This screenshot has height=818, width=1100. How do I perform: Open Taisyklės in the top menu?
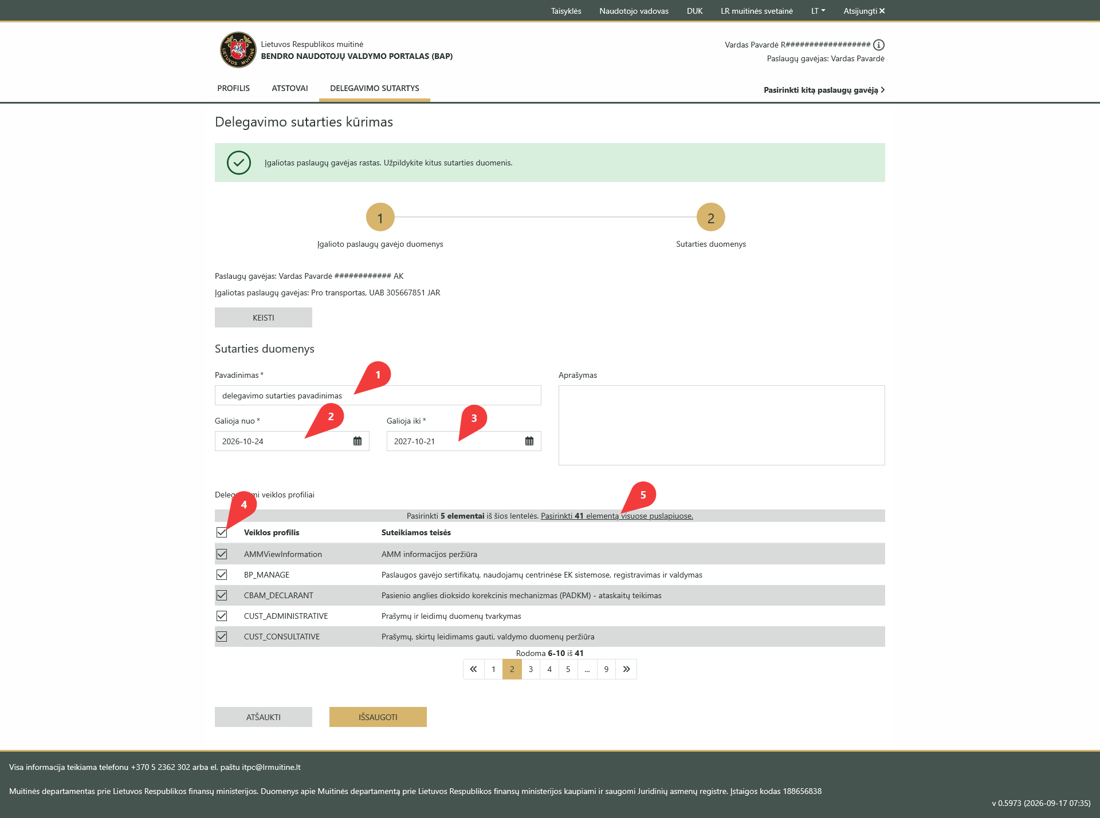[x=566, y=11]
